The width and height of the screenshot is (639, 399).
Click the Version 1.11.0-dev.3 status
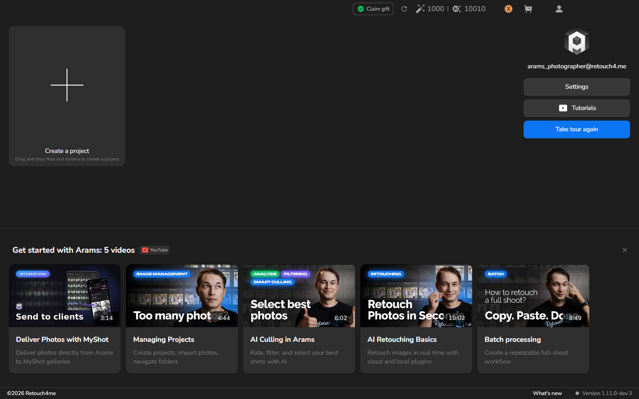pyautogui.click(x=603, y=393)
